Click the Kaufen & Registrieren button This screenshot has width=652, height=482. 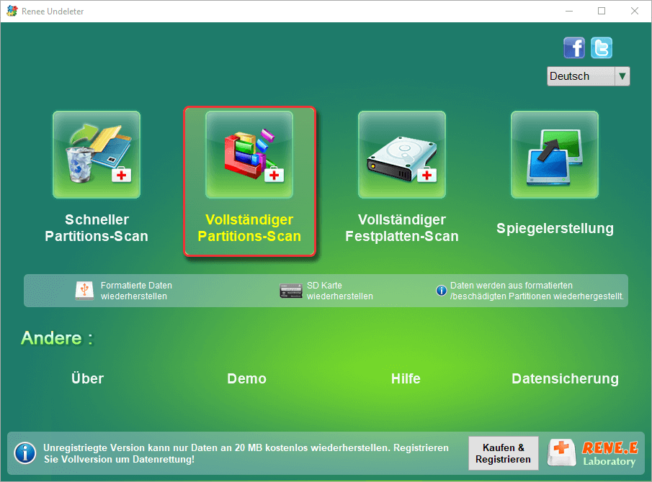[x=503, y=453]
